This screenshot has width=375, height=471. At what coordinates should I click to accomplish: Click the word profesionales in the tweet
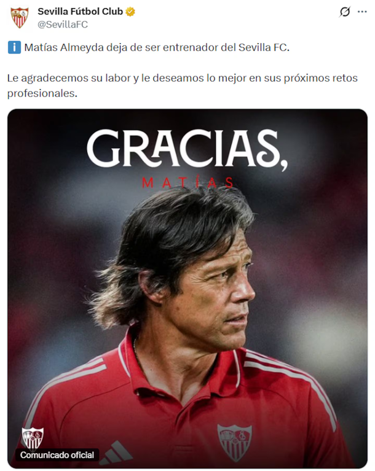coord(42,93)
